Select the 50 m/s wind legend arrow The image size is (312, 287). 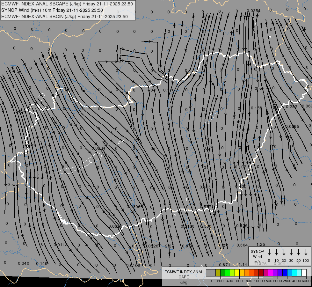(299, 252)
